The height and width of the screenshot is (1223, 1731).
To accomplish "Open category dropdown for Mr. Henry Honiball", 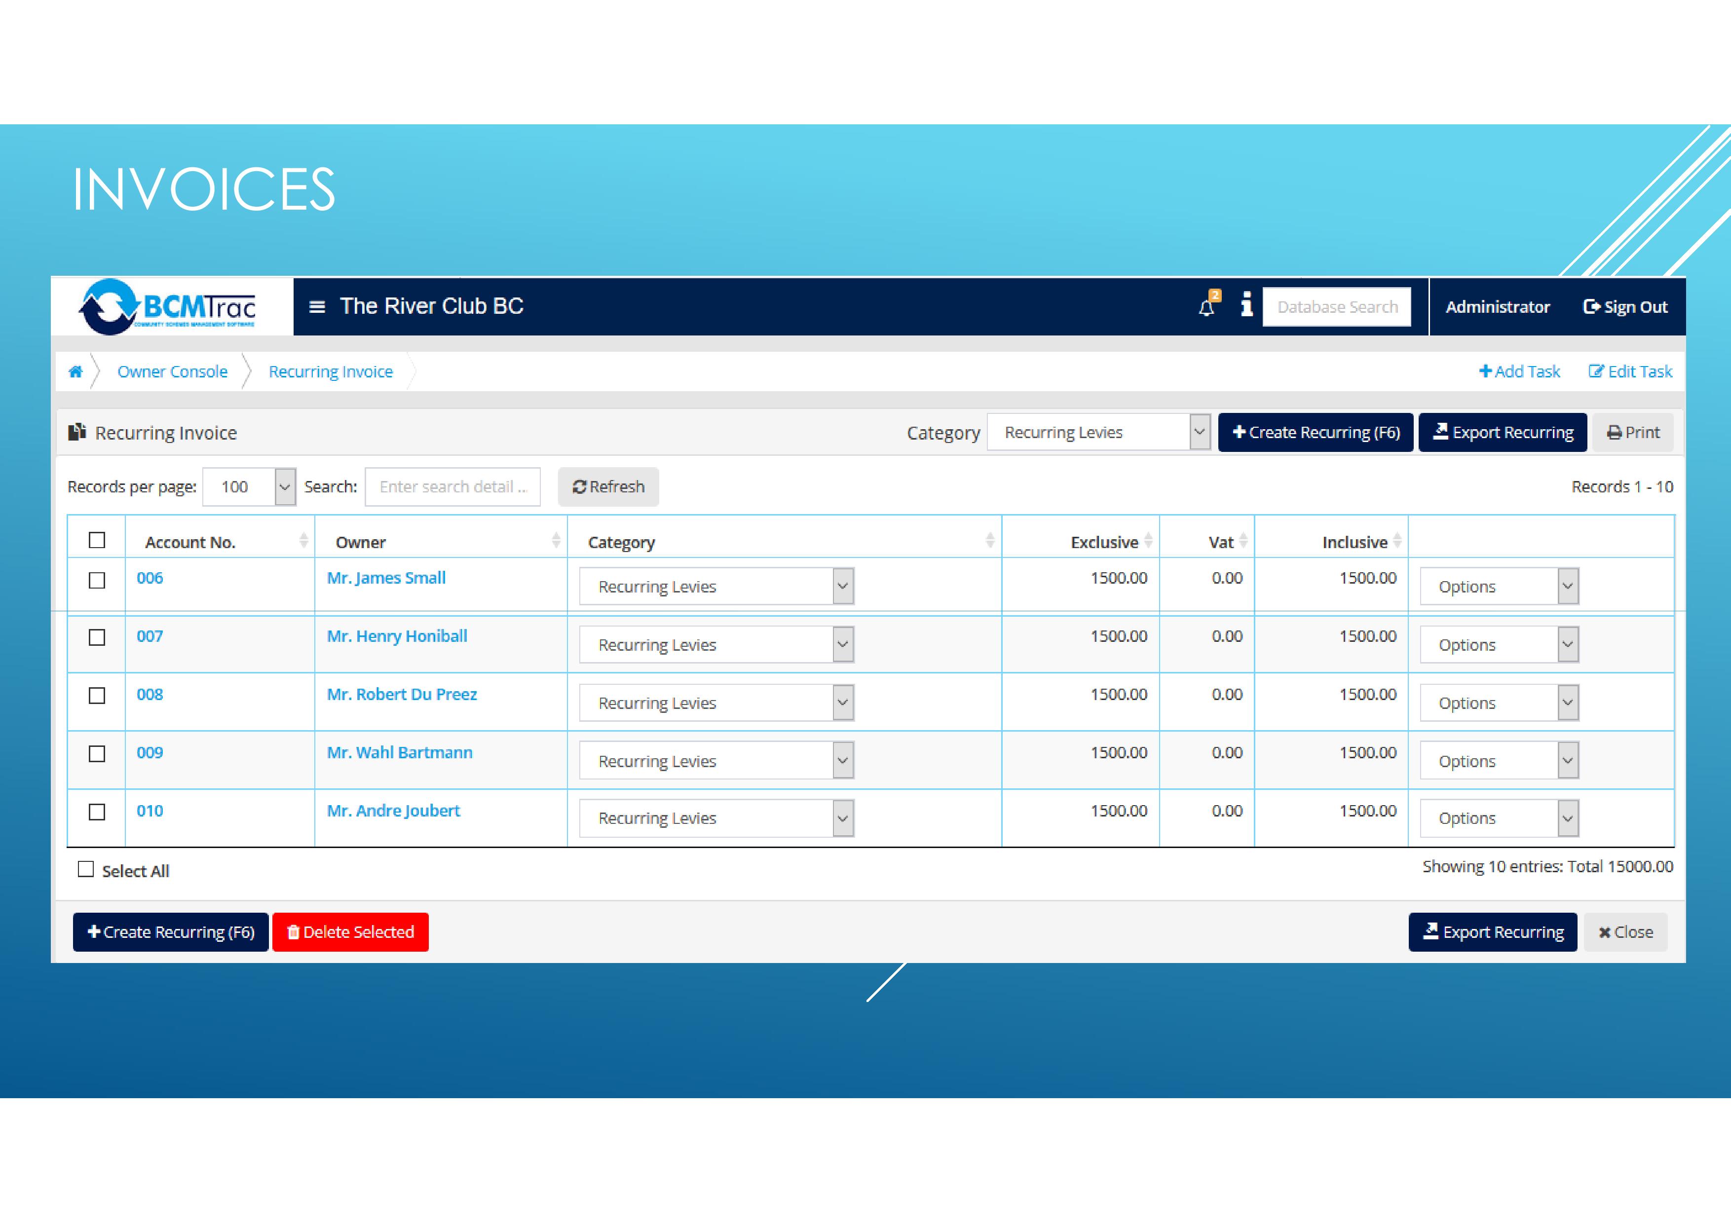I will pyautogui.click(x=716, y=645).
